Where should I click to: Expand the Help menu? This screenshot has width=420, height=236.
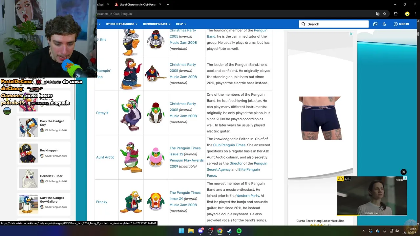181,24
